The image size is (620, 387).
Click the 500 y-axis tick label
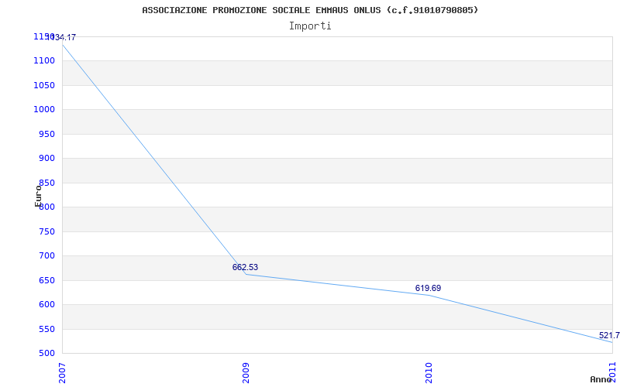[x=47, y=354]
